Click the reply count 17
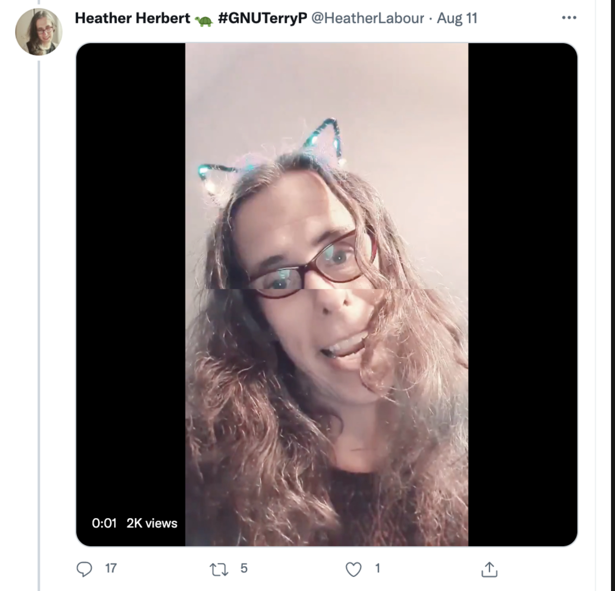 (x=111, y=568)
